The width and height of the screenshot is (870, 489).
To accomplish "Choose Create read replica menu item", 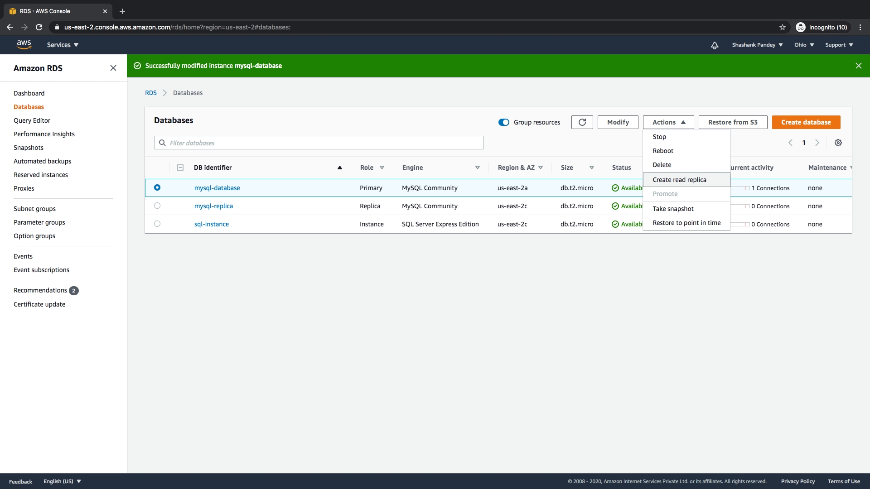I will tap(679, 180).
